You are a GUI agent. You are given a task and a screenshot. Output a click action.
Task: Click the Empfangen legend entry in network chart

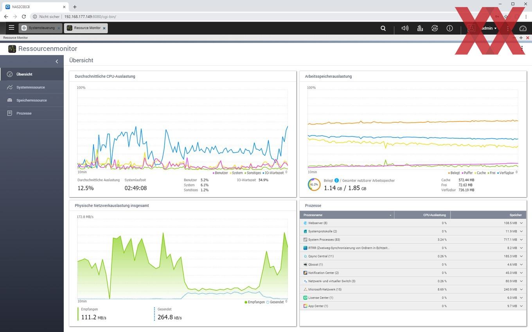pyautogui.click(x=255, y=302)
